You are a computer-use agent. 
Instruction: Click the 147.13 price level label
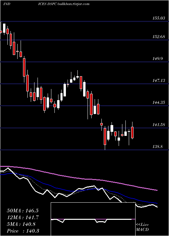[159, 81]
